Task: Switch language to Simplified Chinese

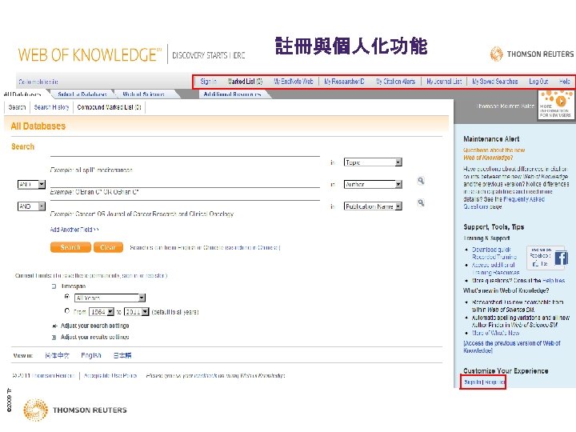Action: [57, 355]
